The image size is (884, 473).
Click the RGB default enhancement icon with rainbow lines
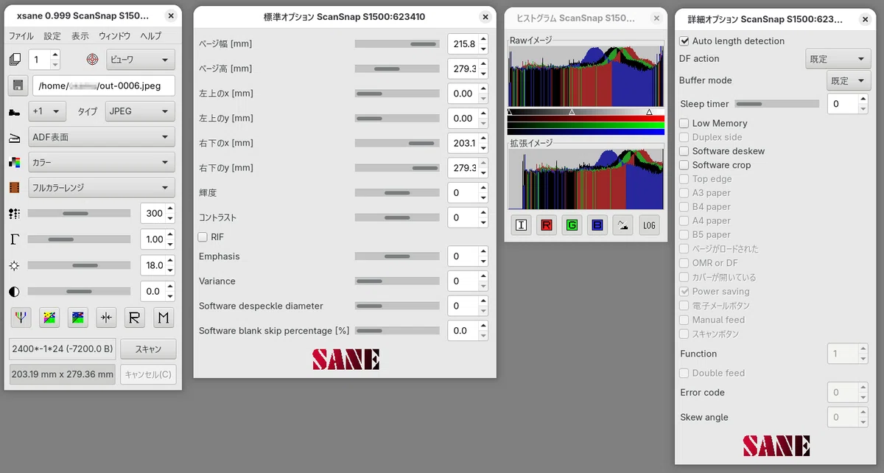21,318
